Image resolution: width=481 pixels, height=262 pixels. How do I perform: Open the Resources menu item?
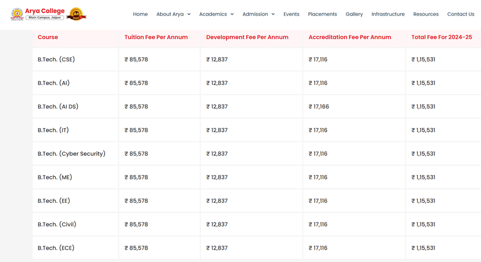425,14
